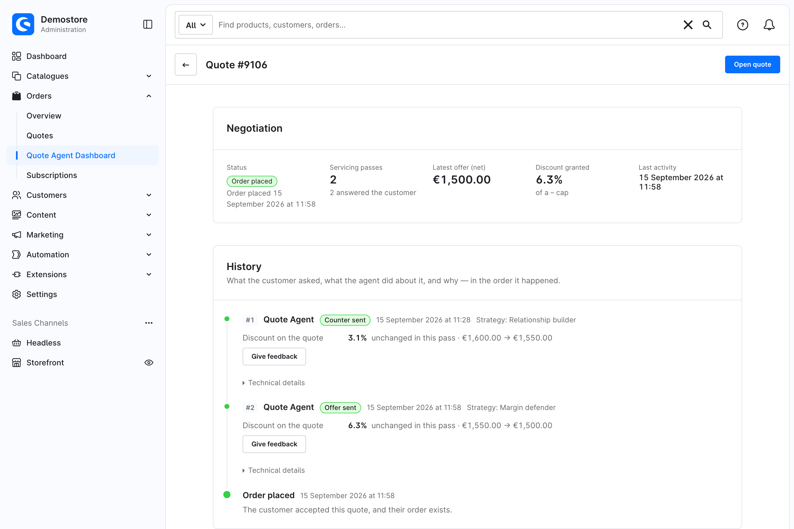Open the Orders Overview menu item
Screen dimensions: 794x529
(44, 116)
